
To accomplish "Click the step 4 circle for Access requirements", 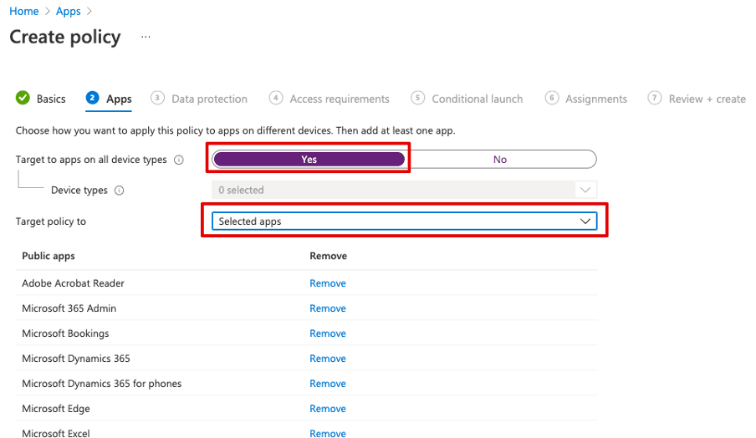I will (x=276, y=98).
